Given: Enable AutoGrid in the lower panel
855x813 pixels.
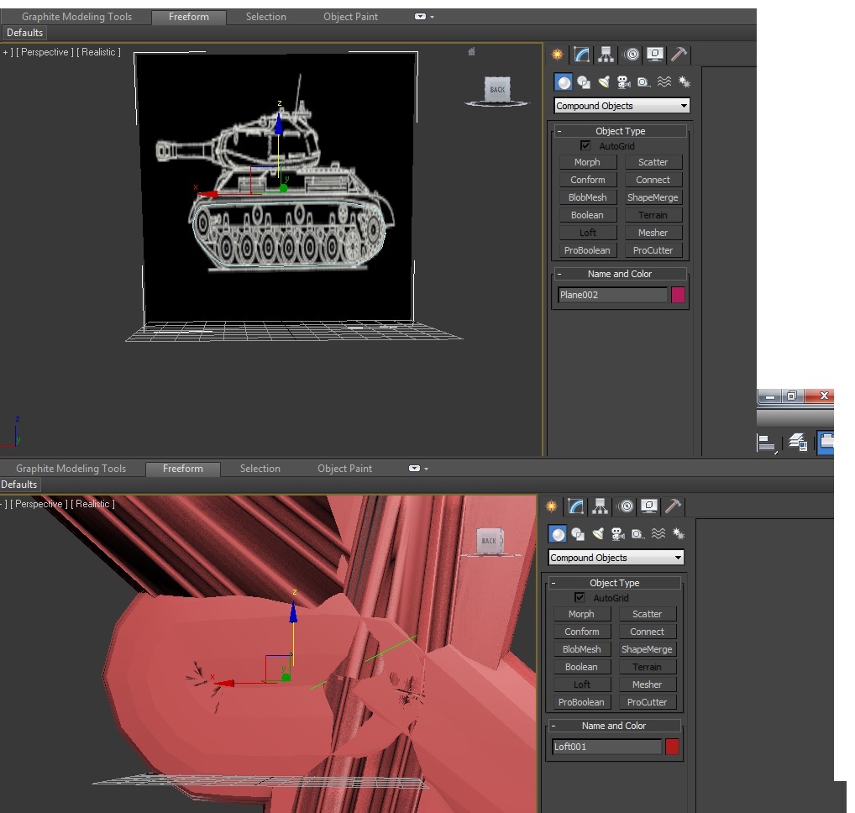Looking at the screenshot, I should (x=580, y=597).
